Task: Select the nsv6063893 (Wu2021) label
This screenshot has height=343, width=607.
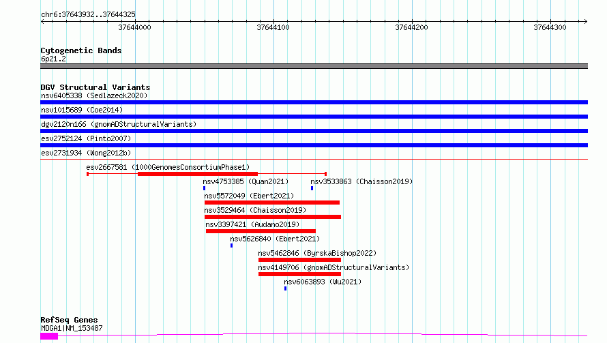Action: click(x=323, y=282)
